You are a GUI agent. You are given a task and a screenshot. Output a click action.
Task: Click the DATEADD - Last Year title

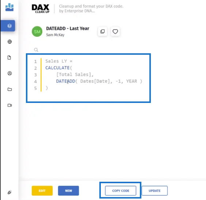pos(68,28)
